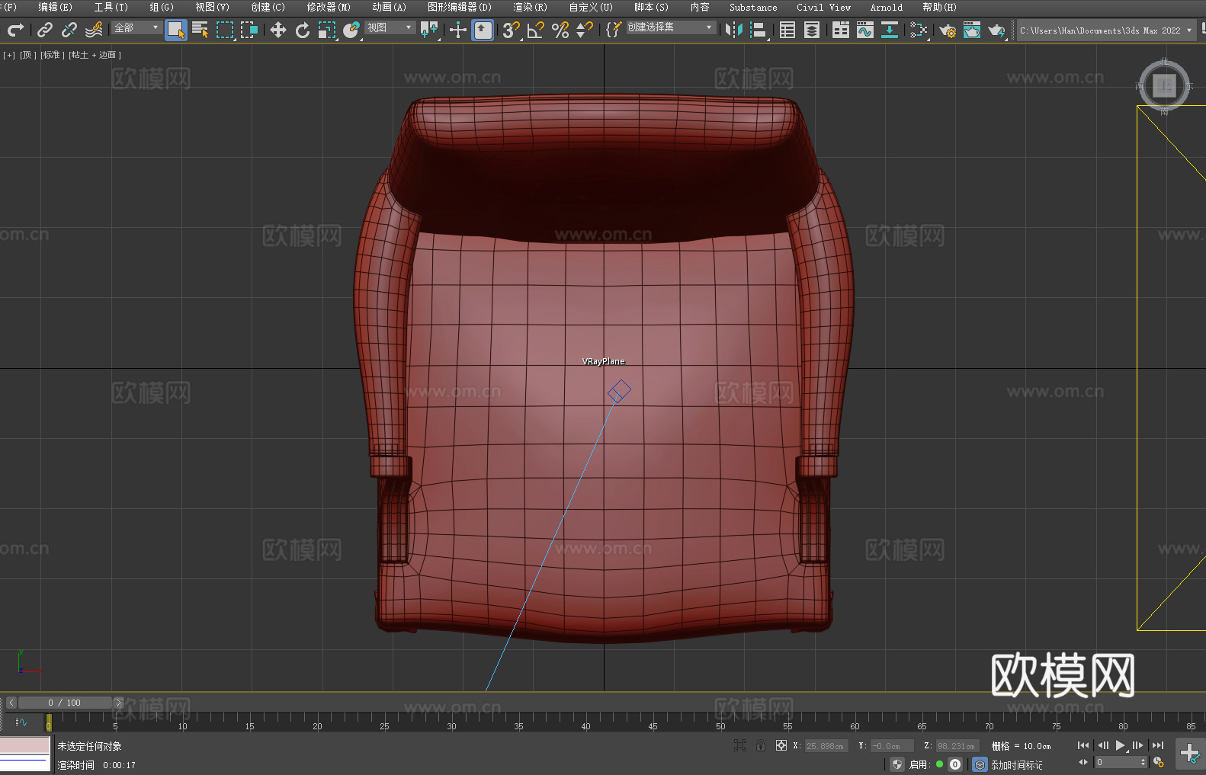Click the Mirror tool icon

[x=734, y=30]
